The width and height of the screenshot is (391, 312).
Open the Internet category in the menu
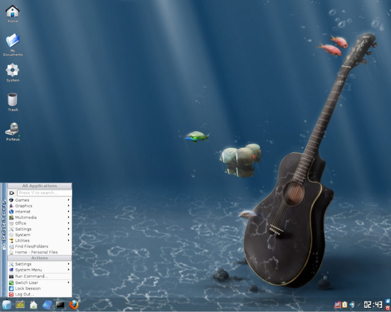pos(23,211)
